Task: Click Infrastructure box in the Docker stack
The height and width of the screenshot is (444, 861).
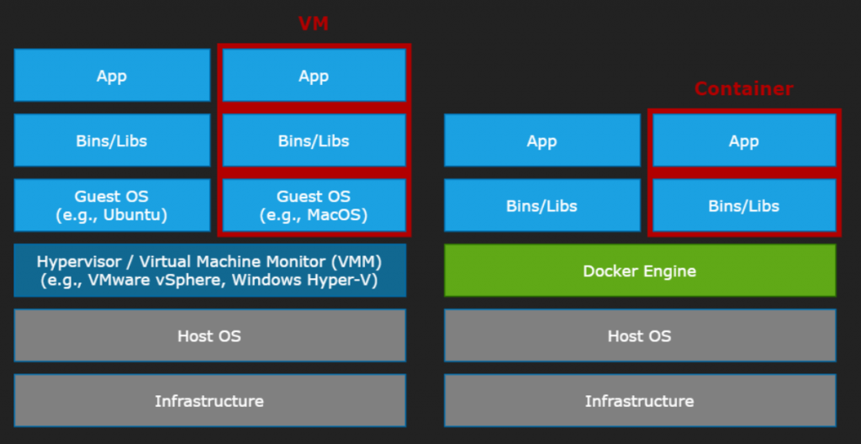Action: coord(640,400)
